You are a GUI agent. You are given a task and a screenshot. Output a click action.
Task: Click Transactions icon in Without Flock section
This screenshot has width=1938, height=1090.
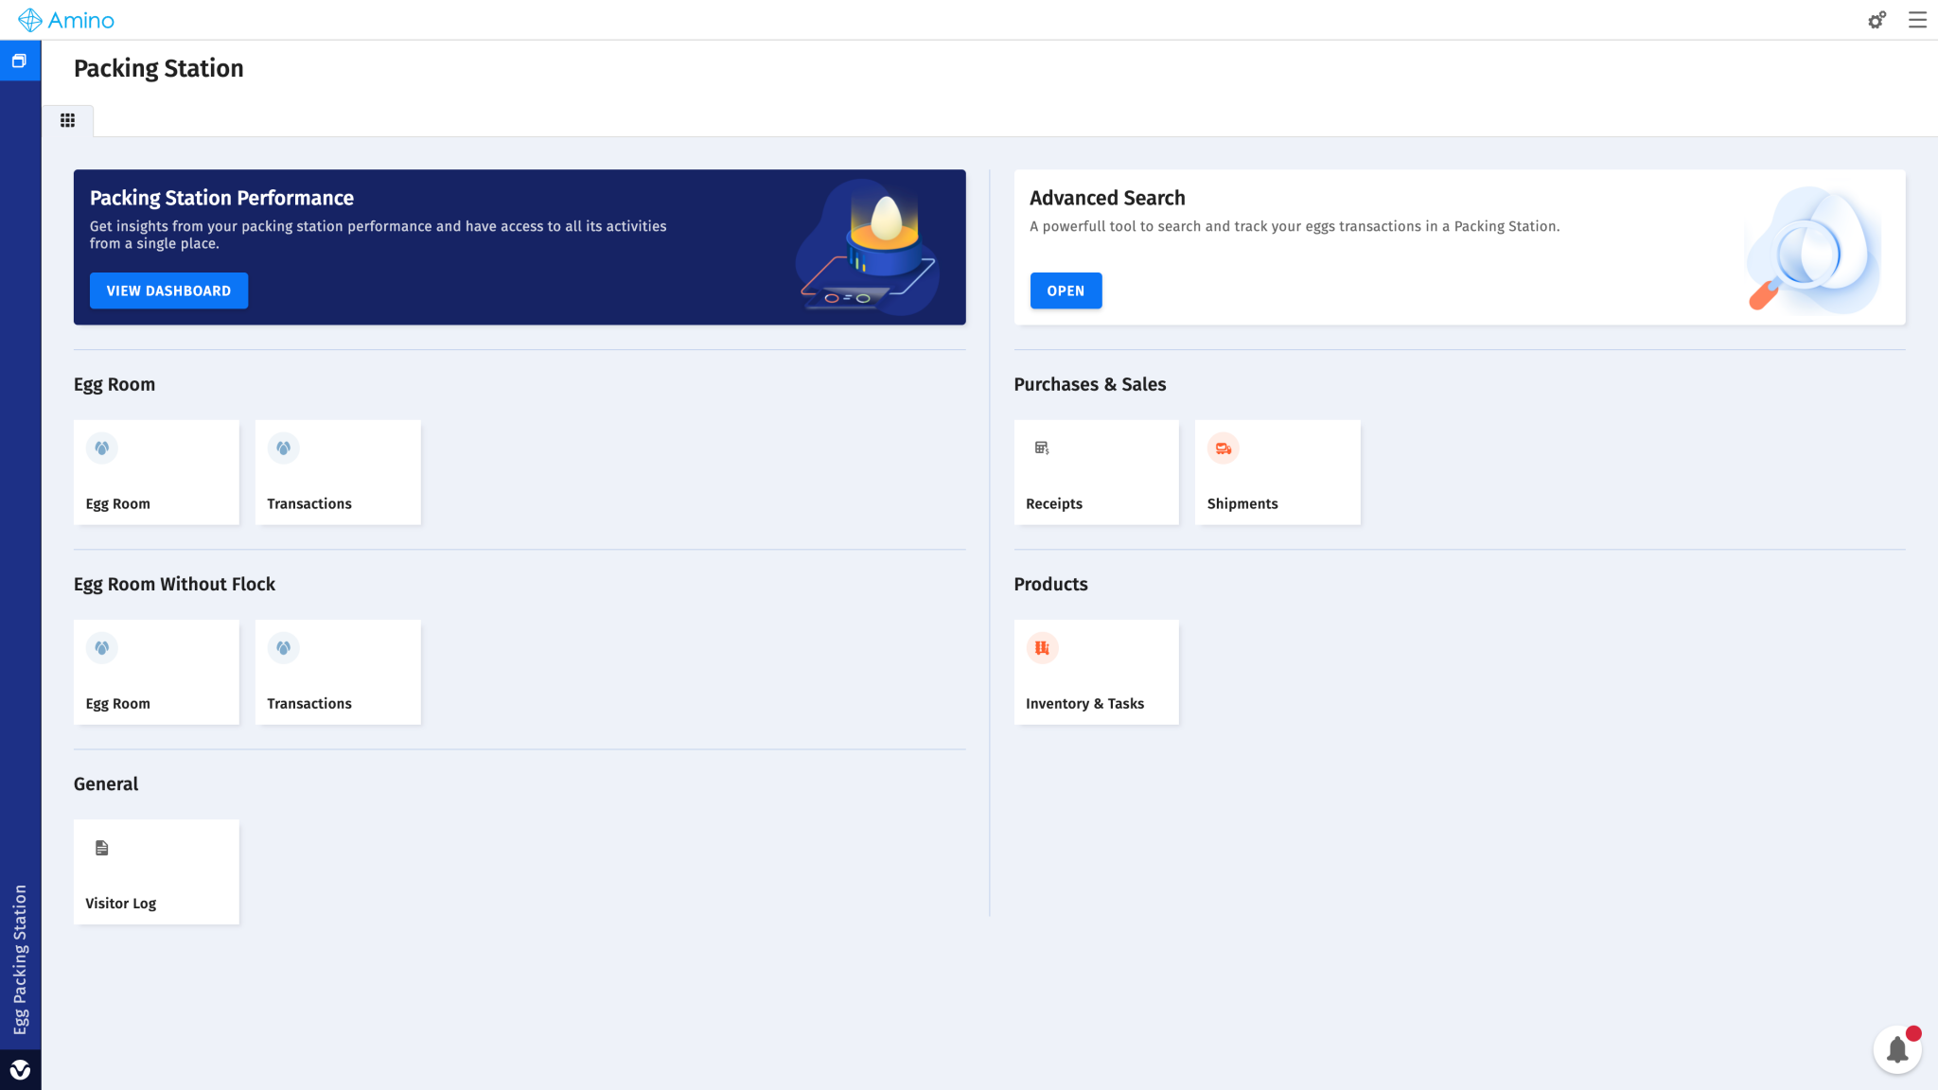tap(283, 647)
